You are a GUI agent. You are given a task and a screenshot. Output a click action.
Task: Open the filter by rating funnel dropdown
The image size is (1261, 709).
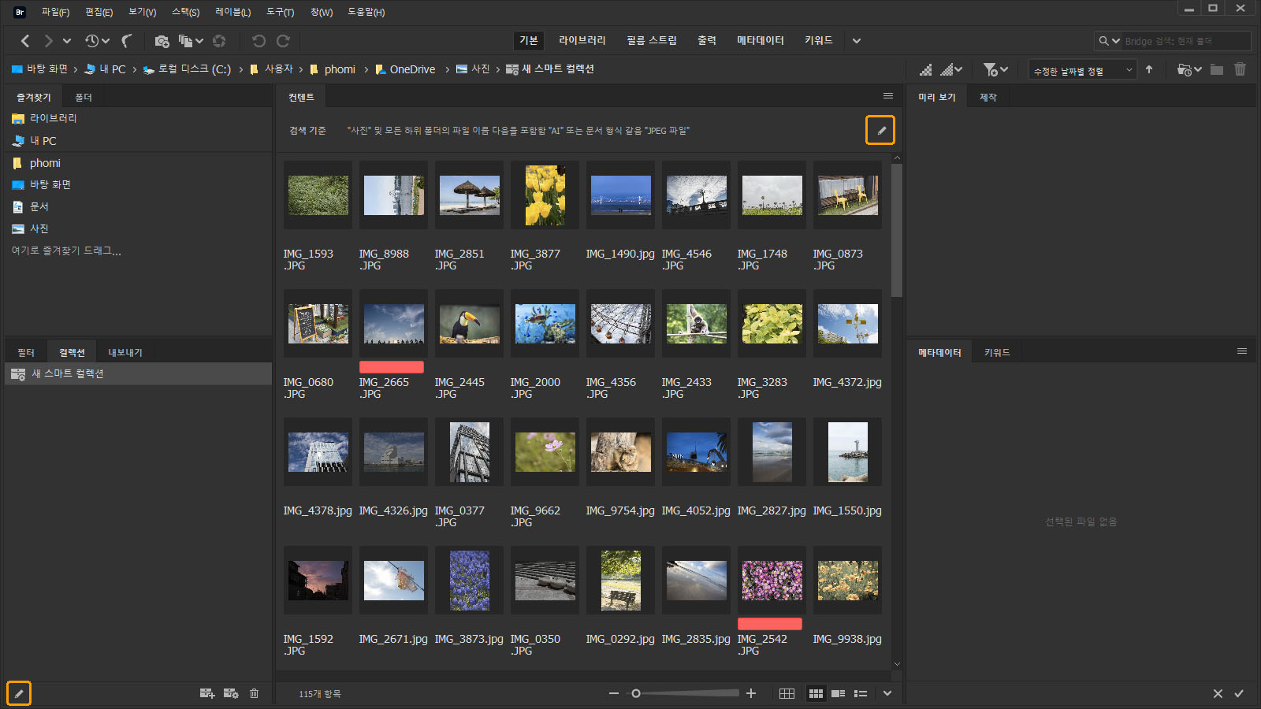pos(995,69)
